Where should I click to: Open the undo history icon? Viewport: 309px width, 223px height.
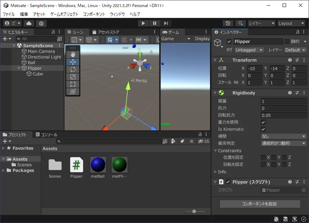click(x=228, y=23)
